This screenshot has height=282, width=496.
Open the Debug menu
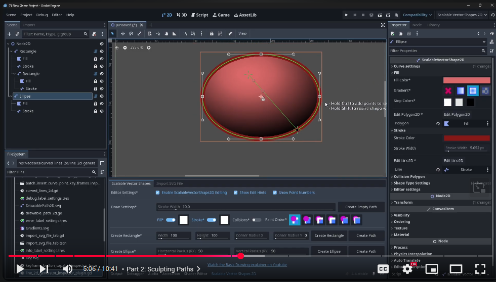[x=42, y=15]
